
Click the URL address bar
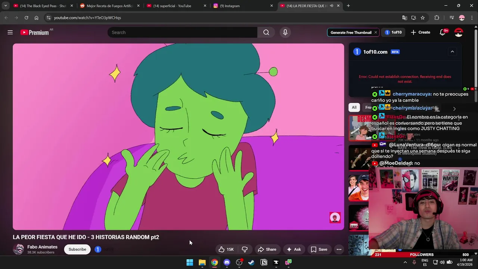224,18
